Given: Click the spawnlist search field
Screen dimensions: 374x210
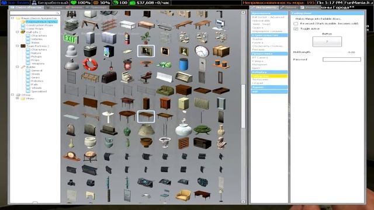Looking at the screenshot, I should [x=35, y=13].
